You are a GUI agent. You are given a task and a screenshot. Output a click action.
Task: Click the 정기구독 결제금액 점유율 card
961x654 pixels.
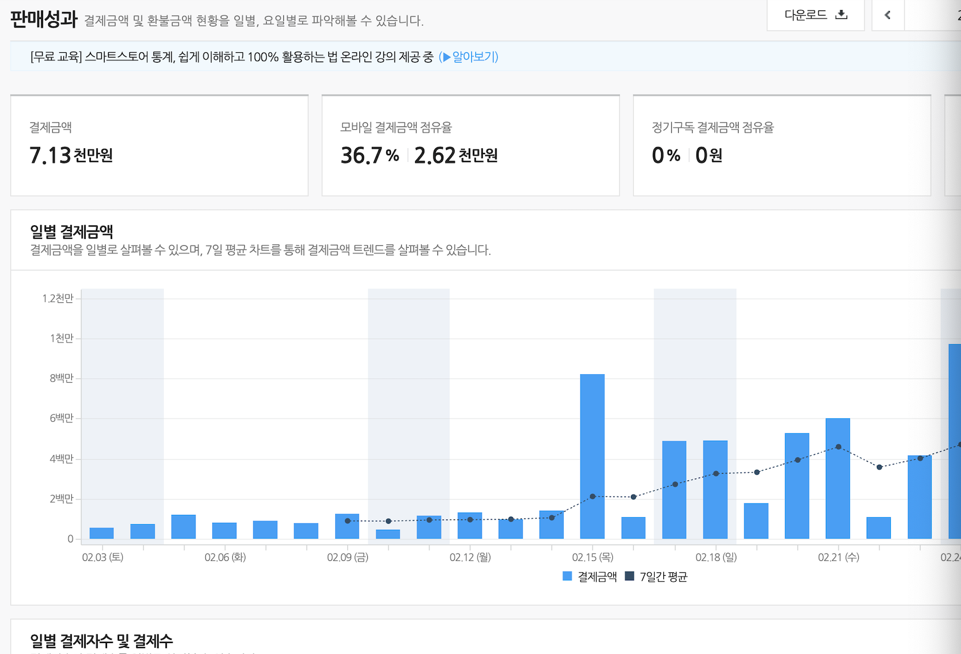coord(782,145)
